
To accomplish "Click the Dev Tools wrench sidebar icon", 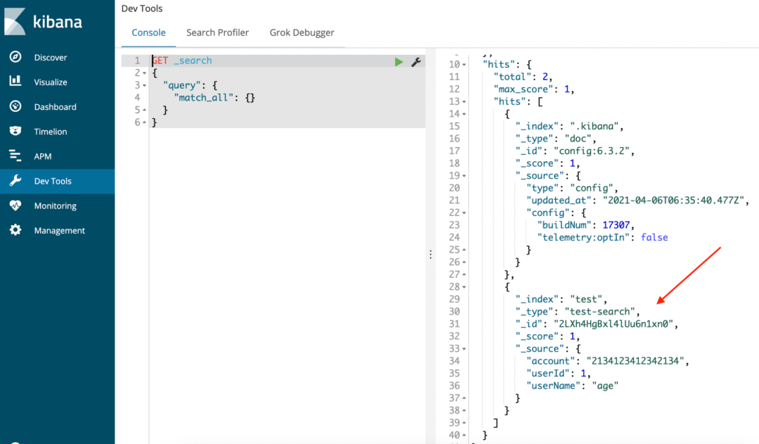I will (x=15, y=181).
